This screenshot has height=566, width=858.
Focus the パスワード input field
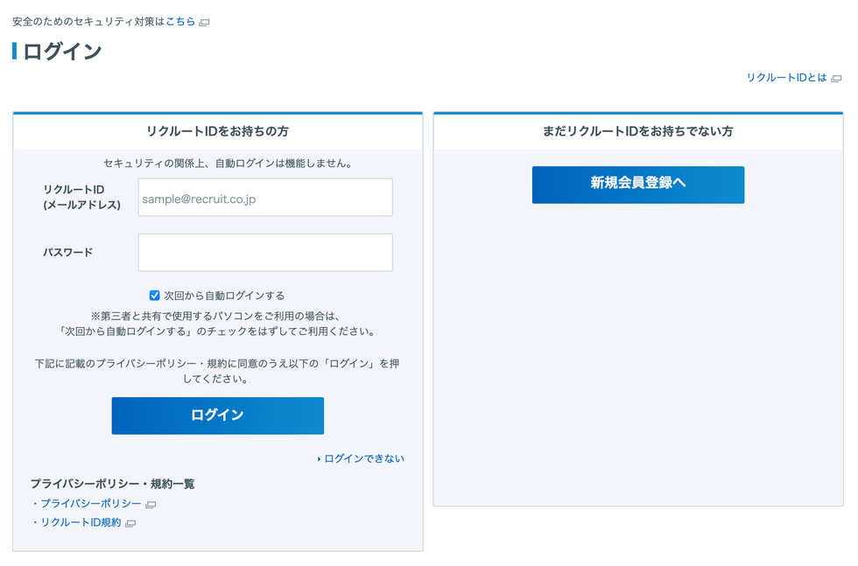(265, 253)
